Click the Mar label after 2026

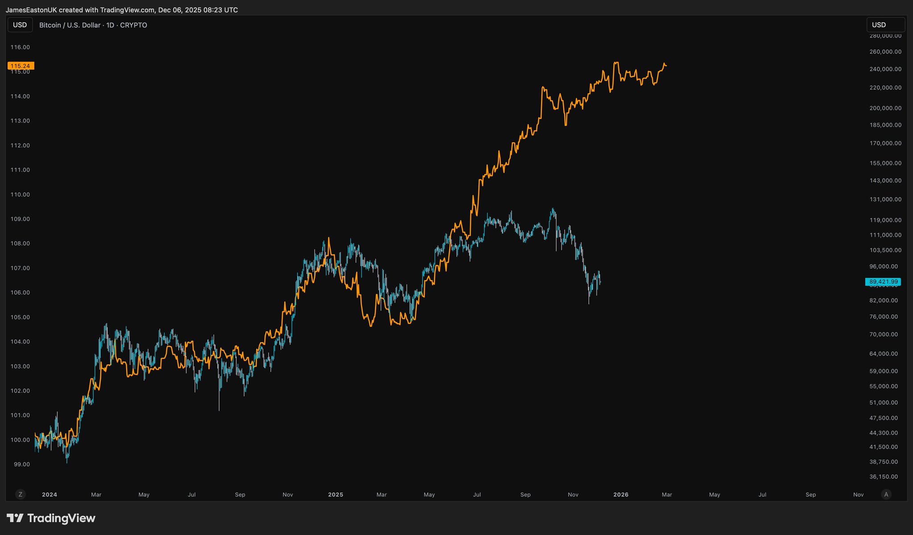[667, 494]
